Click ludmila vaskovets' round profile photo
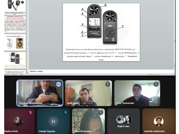The image size is (179, 134). coord(159,121)
